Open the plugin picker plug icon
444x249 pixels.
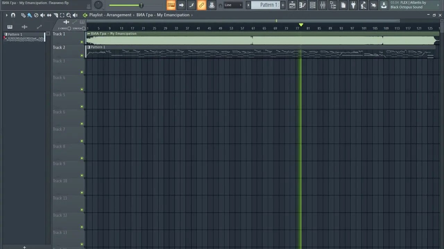coord(353,5)
